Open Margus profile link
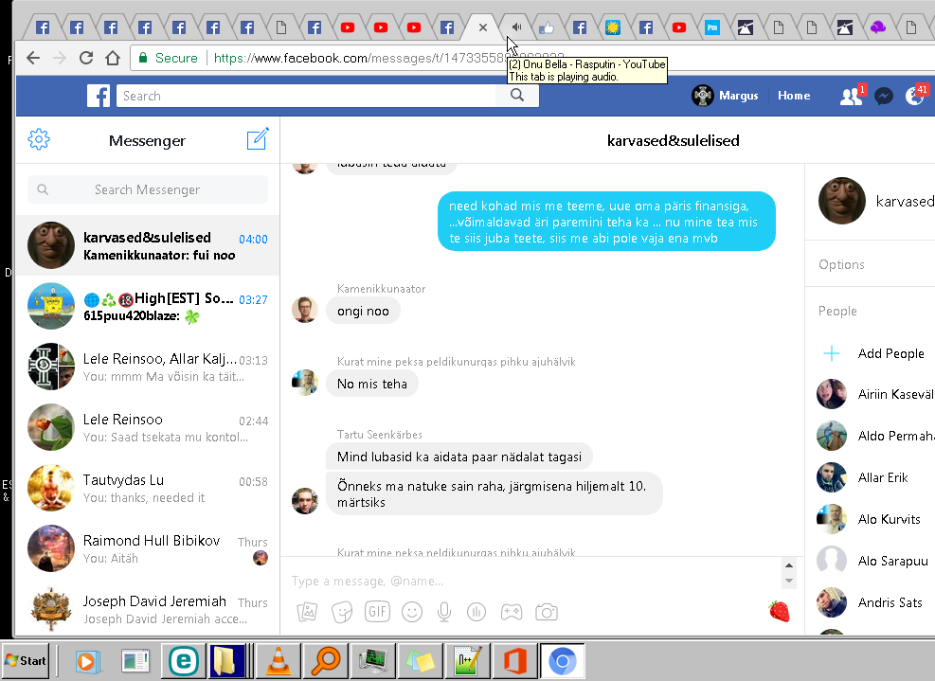Image resolution: width=935 pixels, height=681 pixels. point(725,96)
